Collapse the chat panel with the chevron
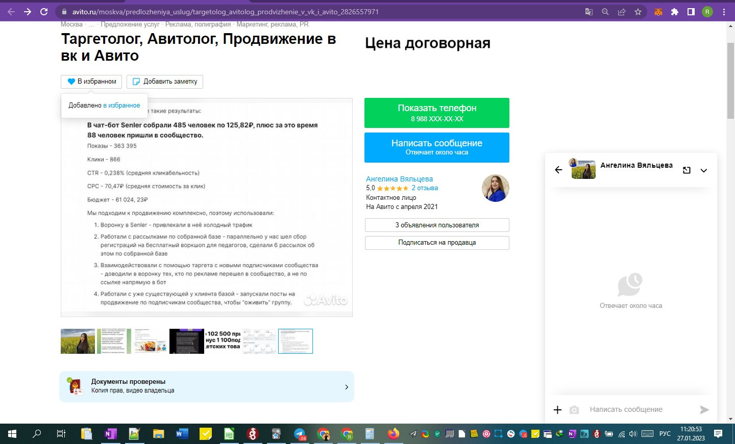 704,171
